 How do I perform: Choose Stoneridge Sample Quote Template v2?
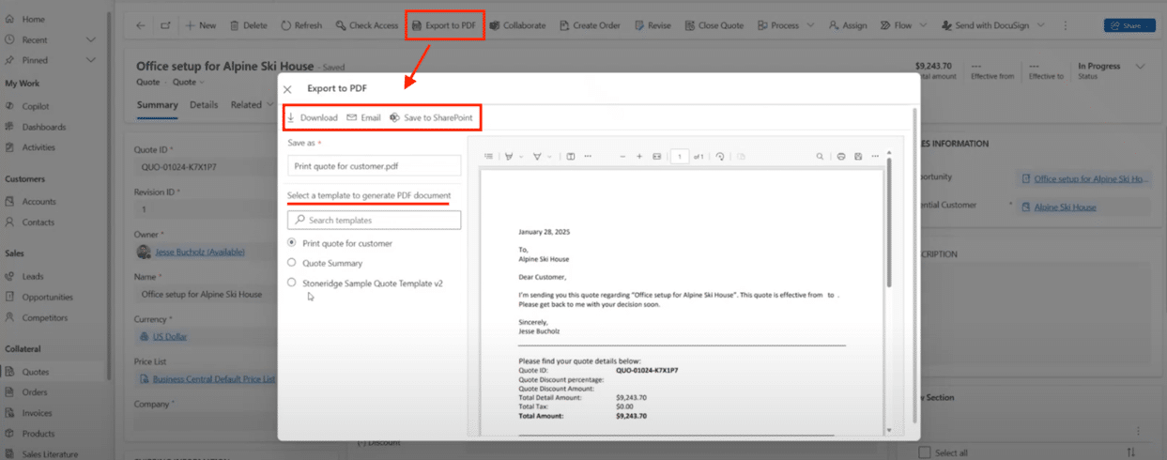[292, 283]
